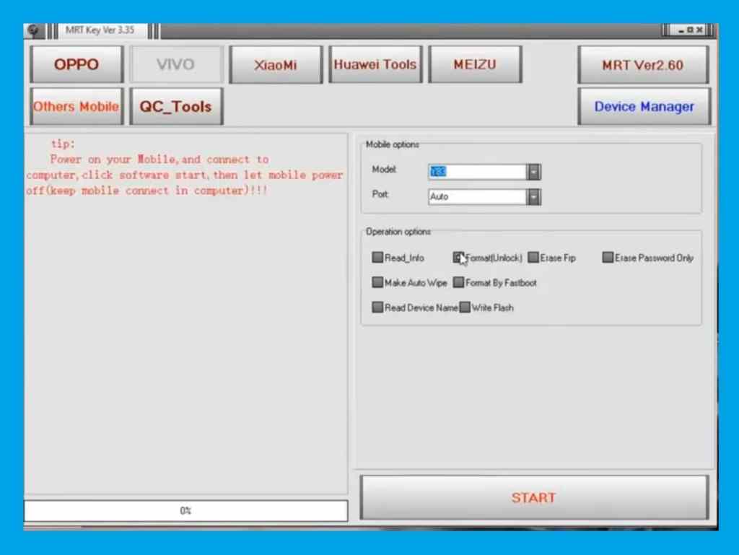
Task: Click the Mobile options group label
Action: coord(392,144)
